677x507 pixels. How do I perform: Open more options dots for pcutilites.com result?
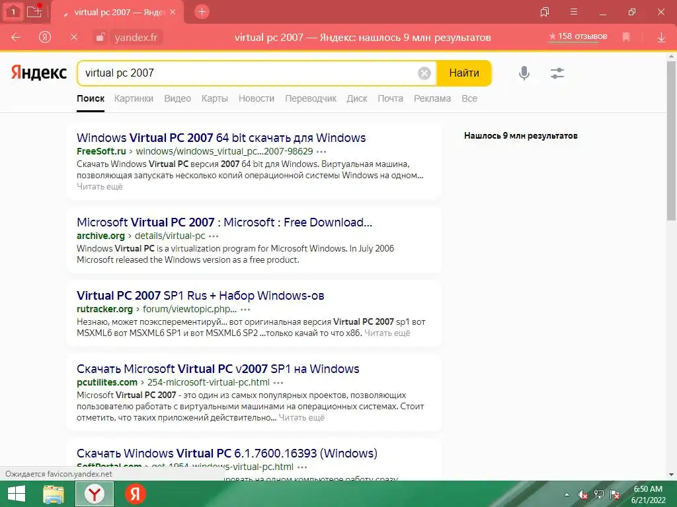[278, 383]
